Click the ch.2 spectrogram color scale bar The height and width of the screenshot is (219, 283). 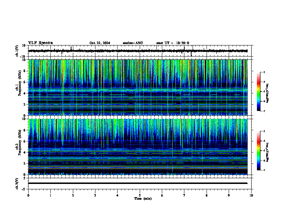[258, 151]
